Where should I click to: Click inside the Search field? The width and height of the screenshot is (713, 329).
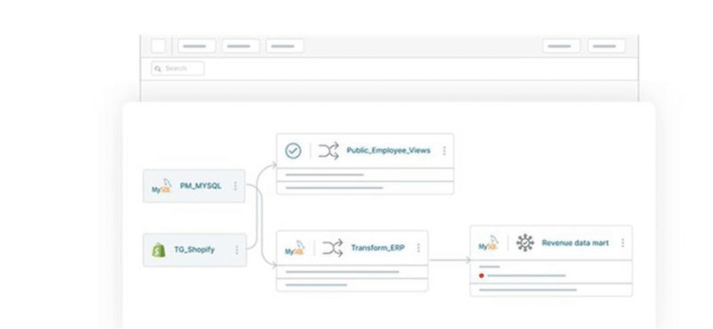pyautogui.click(x=178, y=68)
